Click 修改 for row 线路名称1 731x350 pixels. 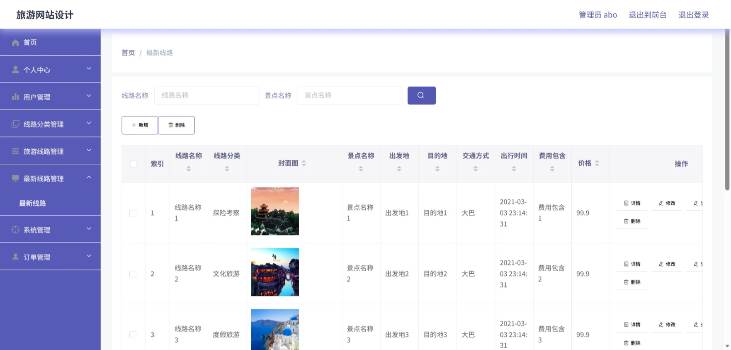point(667,203)
